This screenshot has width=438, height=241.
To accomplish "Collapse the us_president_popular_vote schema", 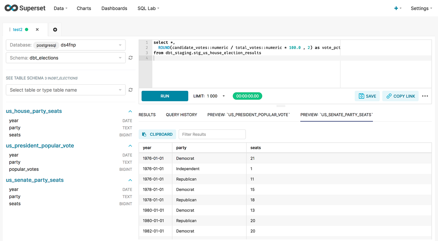I will click(x=130, y=145).
